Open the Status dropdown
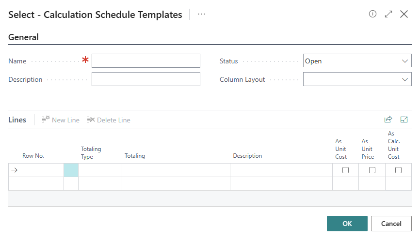The height and width of the screenshot is (240, 420). (x=357, y=61)
